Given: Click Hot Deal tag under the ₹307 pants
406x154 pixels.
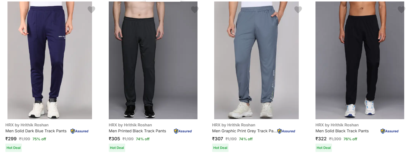Looking at the screenshot, I should [x=220, y=148].
